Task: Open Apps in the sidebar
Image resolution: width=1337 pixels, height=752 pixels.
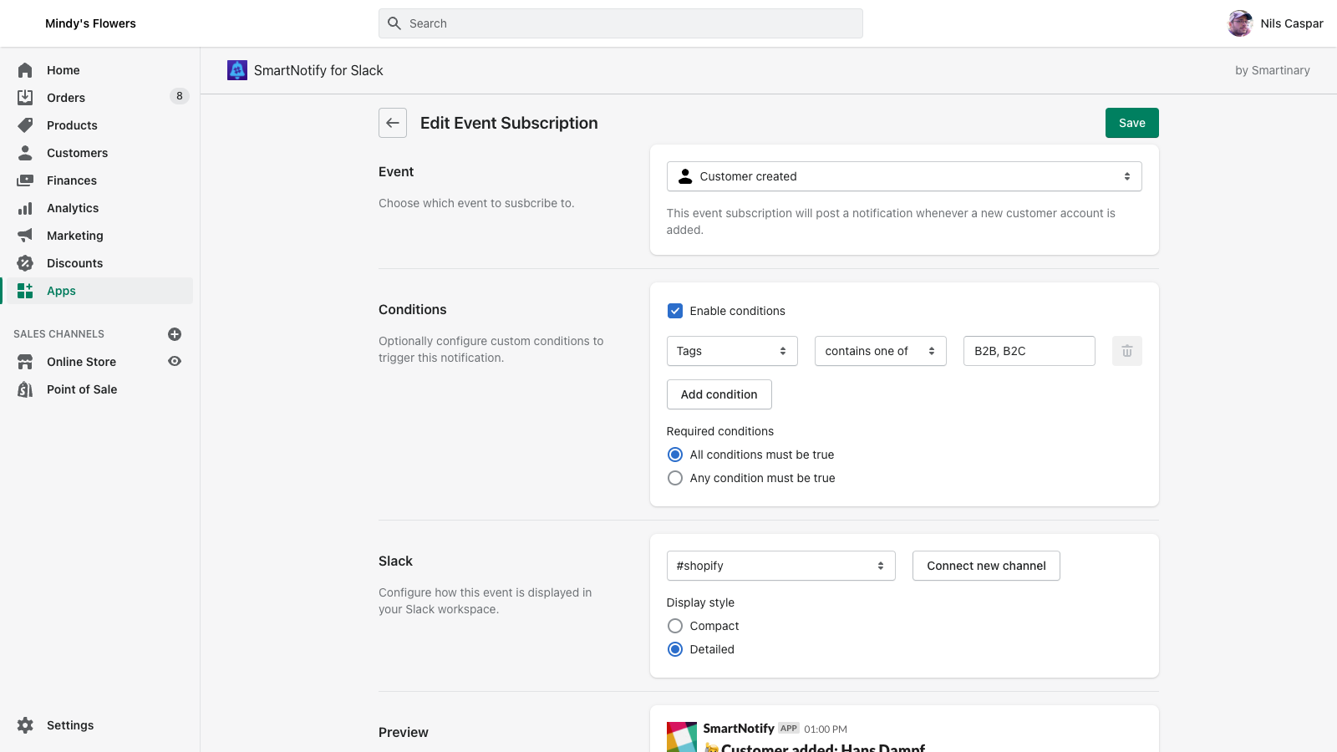Action: [61, 291]
